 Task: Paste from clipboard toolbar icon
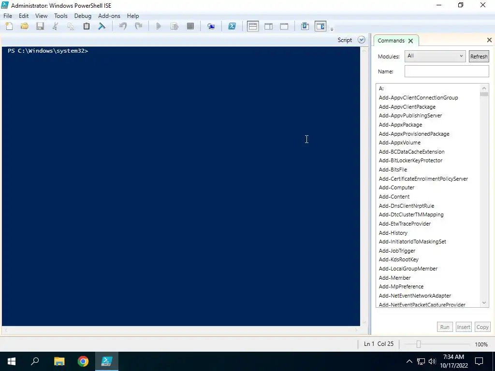tap(86, 26)
